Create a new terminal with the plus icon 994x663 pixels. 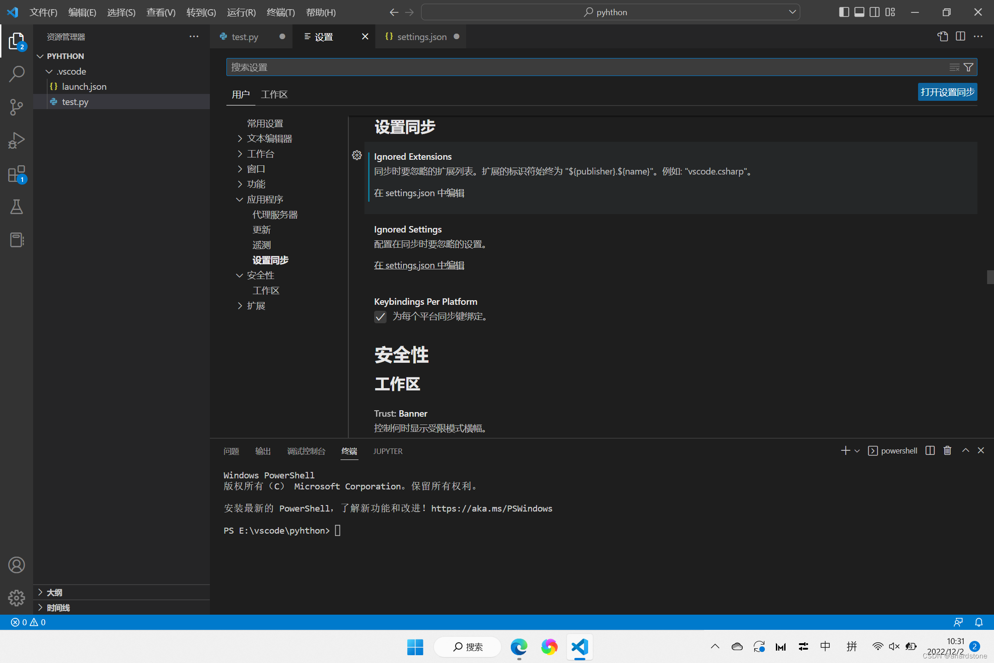(x=845, y=451)
